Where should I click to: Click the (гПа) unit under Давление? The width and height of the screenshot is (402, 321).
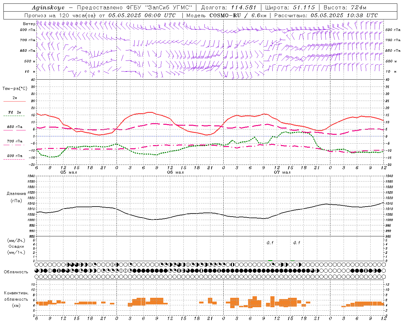[x=16, y=201]
